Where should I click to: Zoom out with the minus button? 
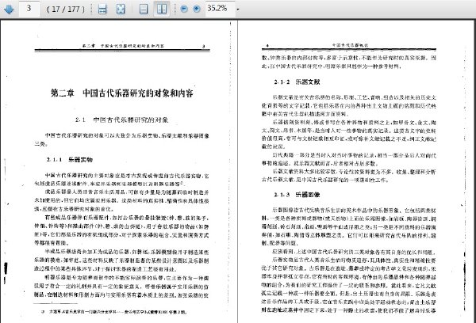184,9
